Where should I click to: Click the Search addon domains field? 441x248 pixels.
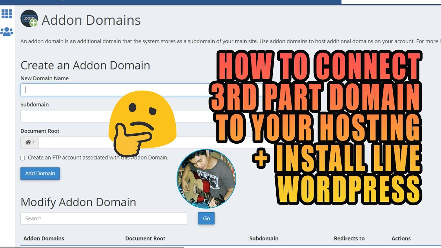[x=104, y=218]
